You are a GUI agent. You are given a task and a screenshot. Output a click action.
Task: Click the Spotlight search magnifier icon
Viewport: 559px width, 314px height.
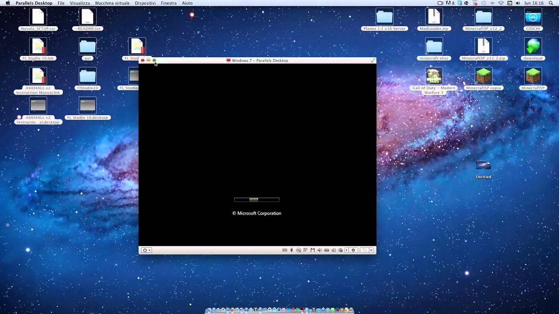click(551, 3)
